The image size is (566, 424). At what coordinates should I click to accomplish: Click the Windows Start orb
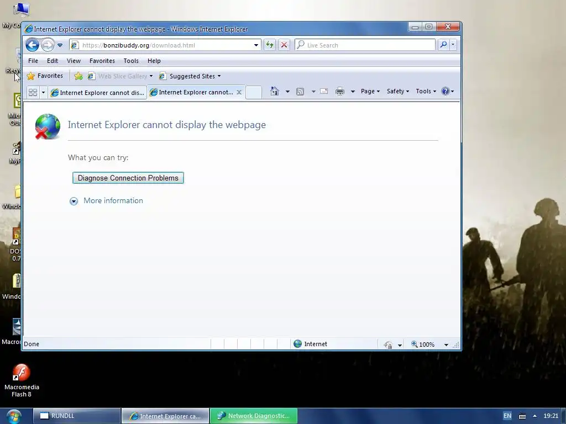click(x=14, y=416)
